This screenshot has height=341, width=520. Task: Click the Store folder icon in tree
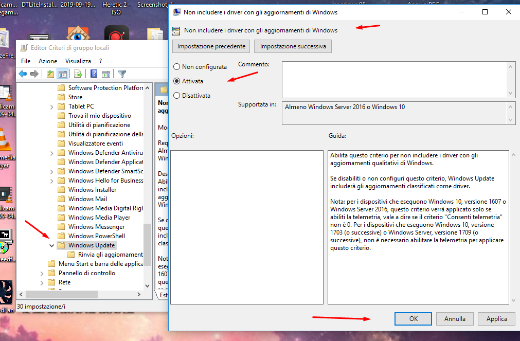coord(61,97)
